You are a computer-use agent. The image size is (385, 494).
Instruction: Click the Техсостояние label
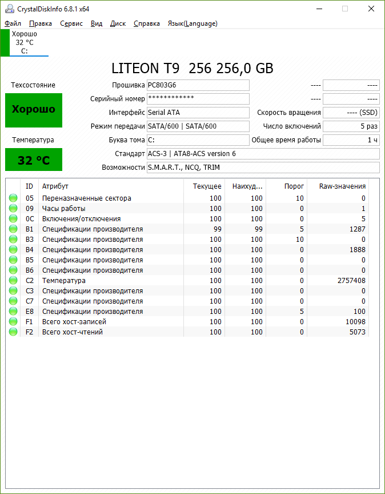point(33,85)
